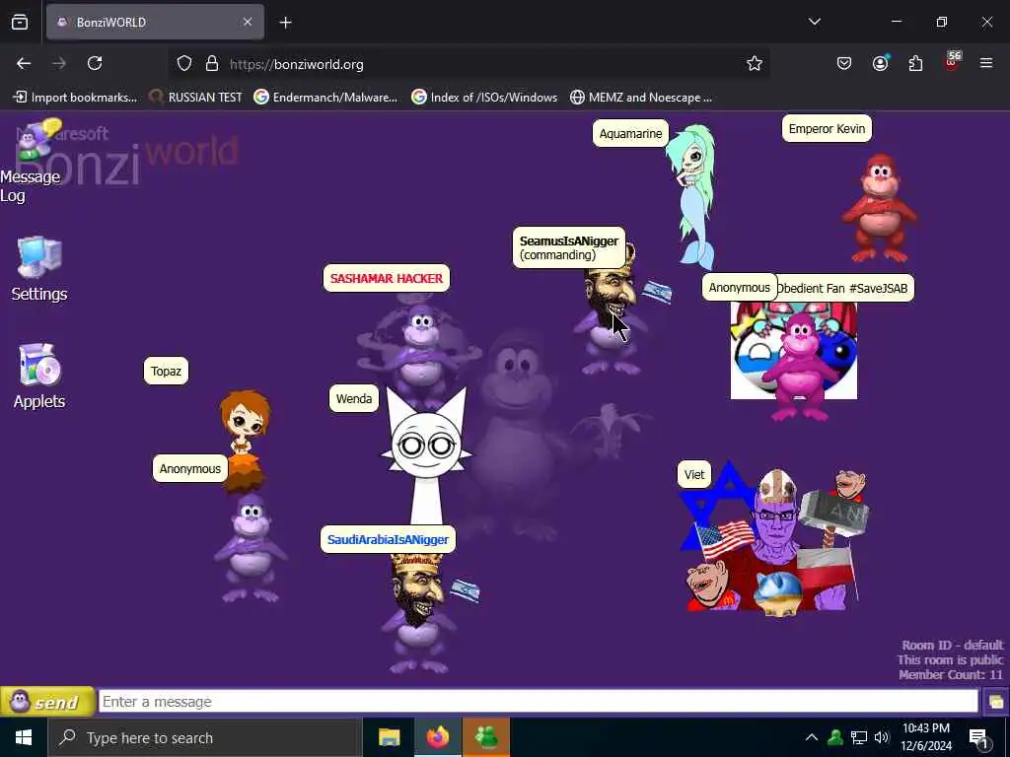Open the Windows Start menu
This screenshot has height=757, width=1010.
click(24, 737)
